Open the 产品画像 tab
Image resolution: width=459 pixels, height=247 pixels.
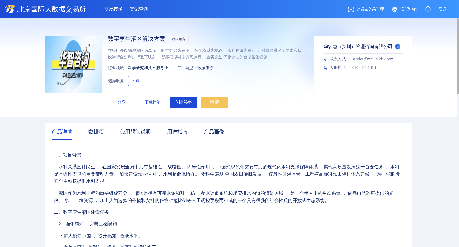(x=214, y=132)
